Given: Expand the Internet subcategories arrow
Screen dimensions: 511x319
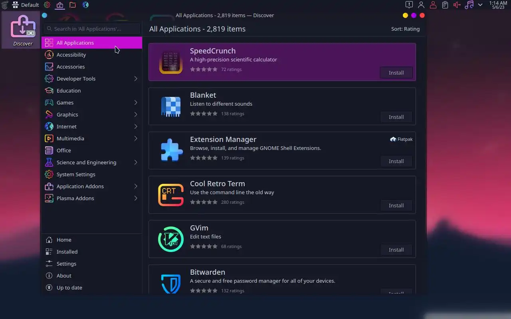Looking at the screenshot, I should click(x=136, y=126).
